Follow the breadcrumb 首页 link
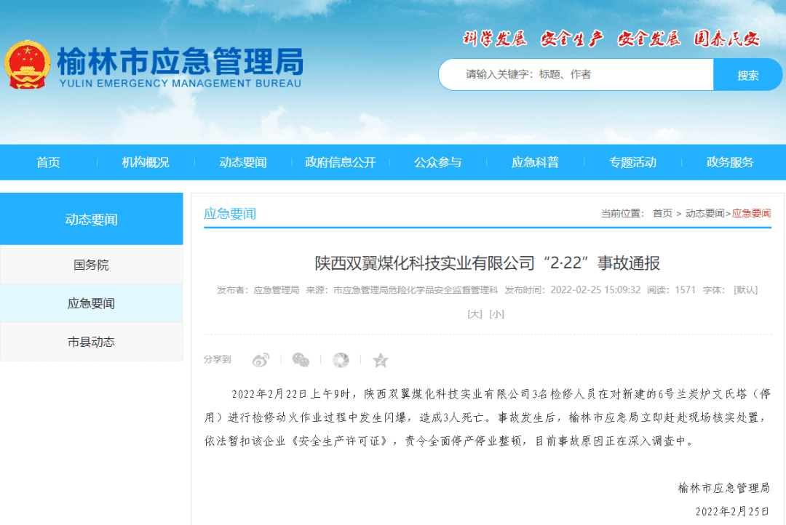The image size is (786, 525). click(662, 213)
